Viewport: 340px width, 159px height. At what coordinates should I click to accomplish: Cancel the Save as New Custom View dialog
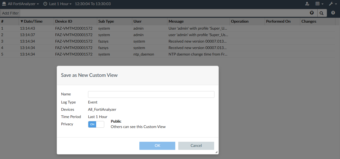tap(196, 146)
